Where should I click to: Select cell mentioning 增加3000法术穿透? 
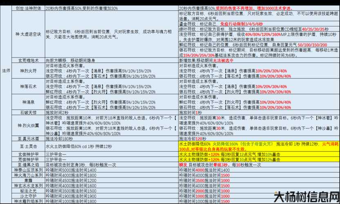[x=259, y=8]
